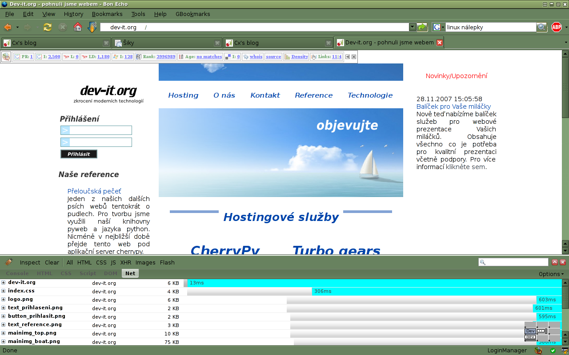Filter Net requests by XHR

[125, 262]
